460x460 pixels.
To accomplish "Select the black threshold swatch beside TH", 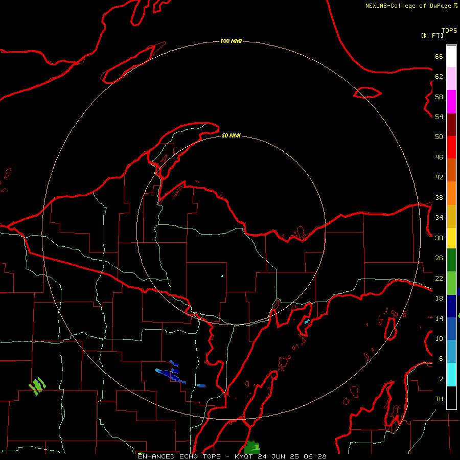I will click(451, 398).
